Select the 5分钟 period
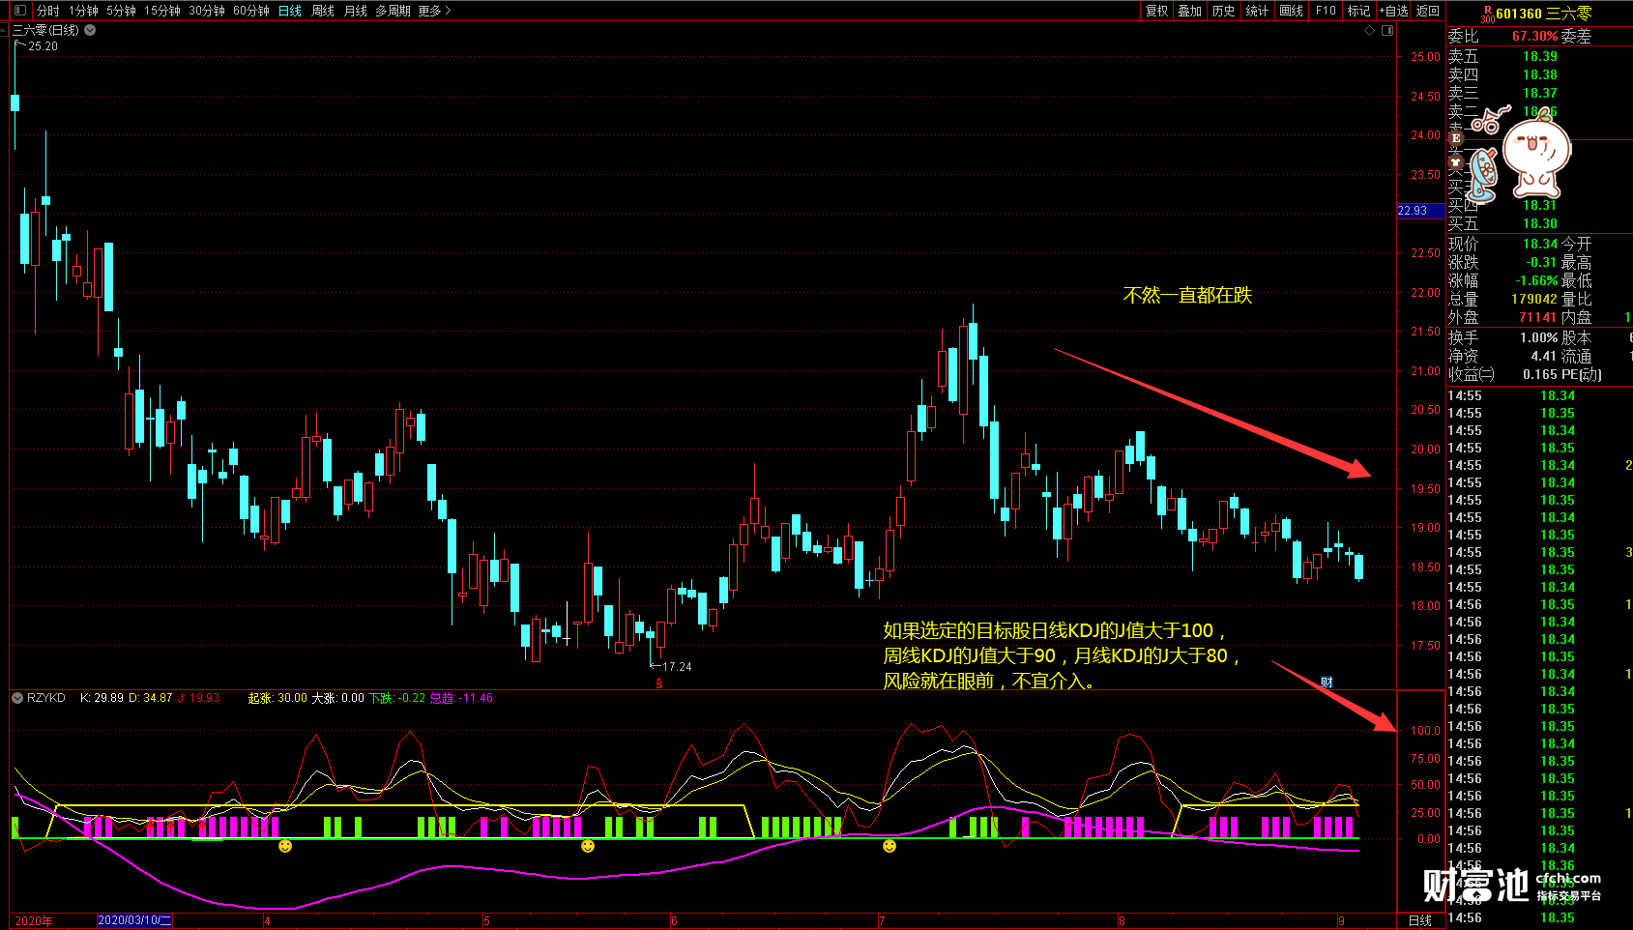1633x930 pixels. click(x=121, y=11)
